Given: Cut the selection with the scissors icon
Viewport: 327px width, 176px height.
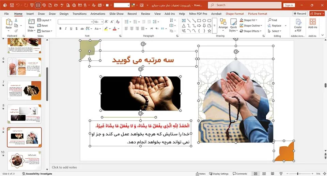Looking at the screenshot, I should point(16,20).
